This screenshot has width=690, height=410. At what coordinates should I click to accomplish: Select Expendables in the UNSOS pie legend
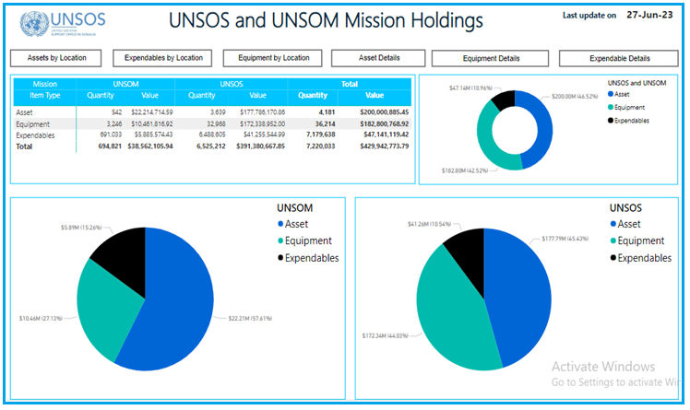(641, 258)
